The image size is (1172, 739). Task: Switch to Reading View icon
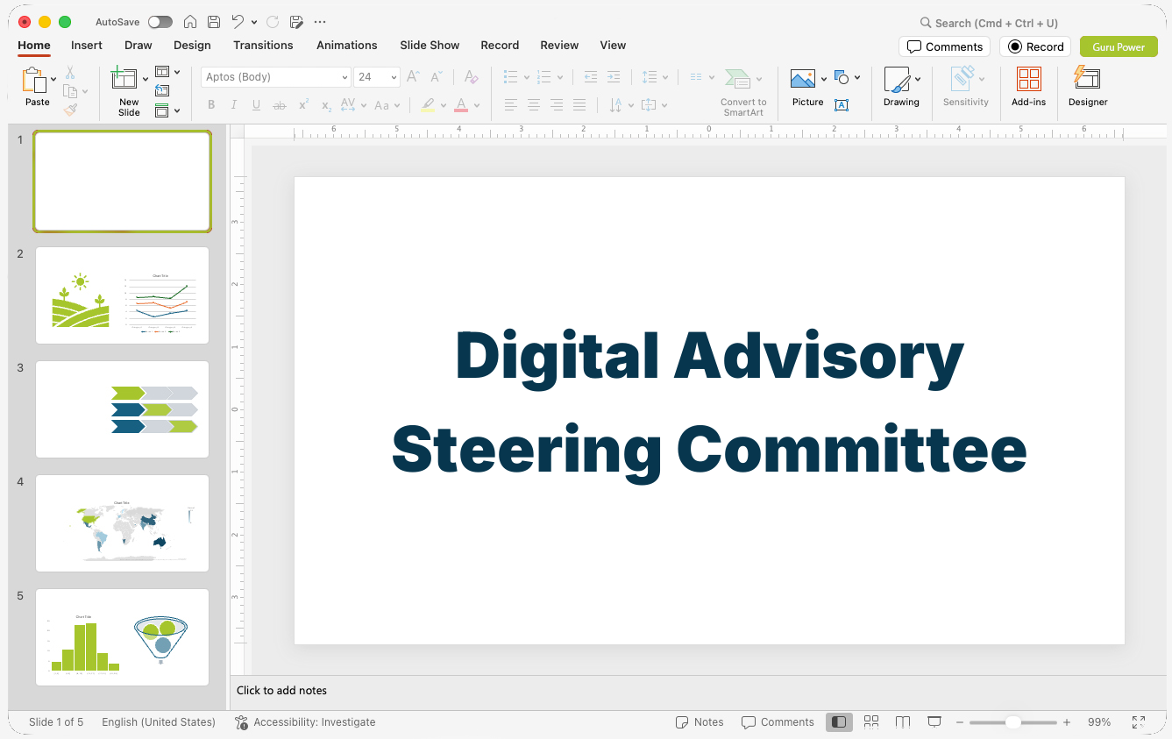[903, 722]
